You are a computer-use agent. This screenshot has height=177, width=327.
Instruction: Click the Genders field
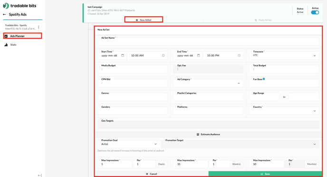pos(133,110)
